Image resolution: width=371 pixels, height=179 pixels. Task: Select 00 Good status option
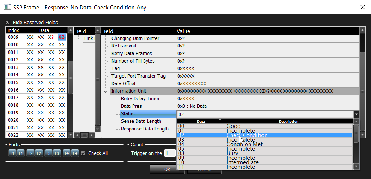coord(264,126)
